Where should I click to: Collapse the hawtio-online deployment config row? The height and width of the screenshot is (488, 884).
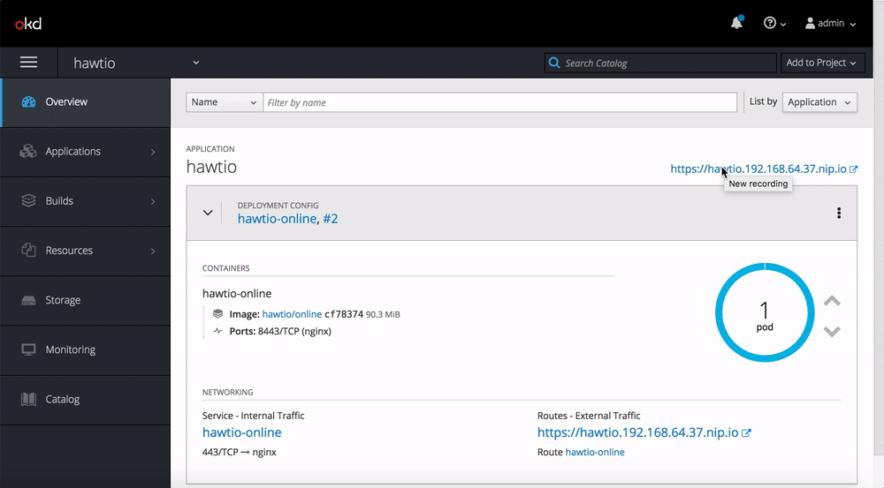[x=208, y=213]
